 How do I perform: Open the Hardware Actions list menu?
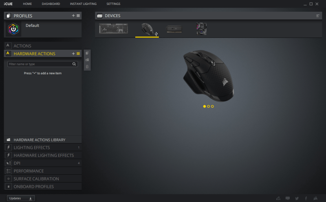click(x=78, y=54)
